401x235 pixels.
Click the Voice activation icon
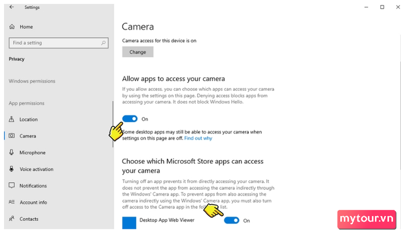coord(11,169)
